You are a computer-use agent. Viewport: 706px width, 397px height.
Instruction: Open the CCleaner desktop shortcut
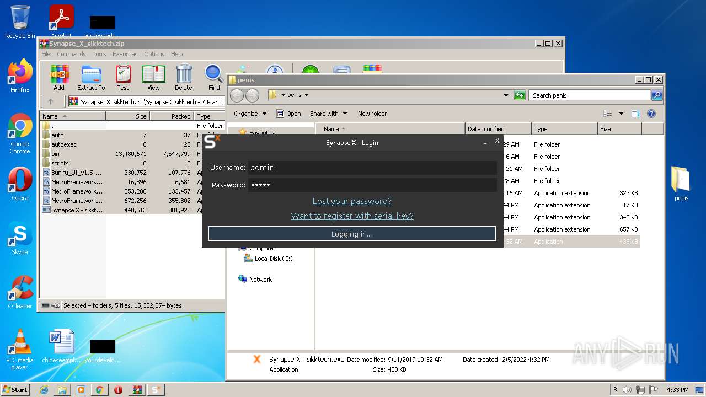20,292
